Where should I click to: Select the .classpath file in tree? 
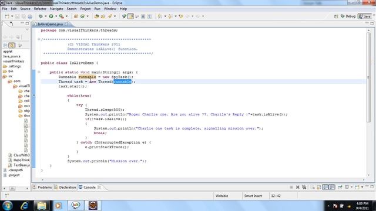pyautogui.click(x=14, y=170)
